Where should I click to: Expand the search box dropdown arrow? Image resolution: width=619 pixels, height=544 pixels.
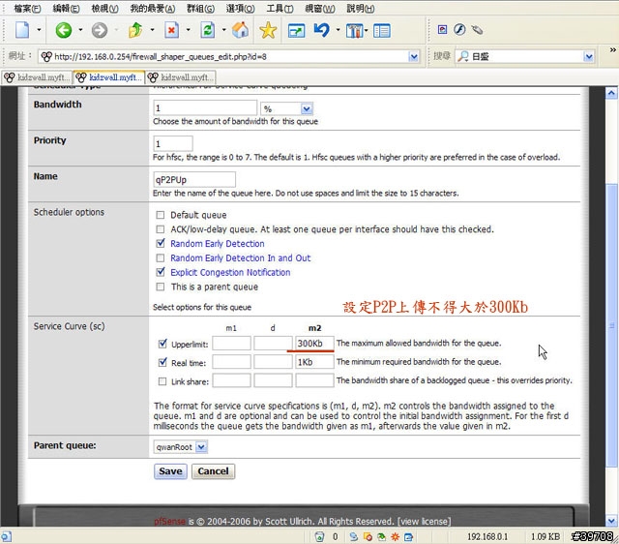tap(589, 56)
